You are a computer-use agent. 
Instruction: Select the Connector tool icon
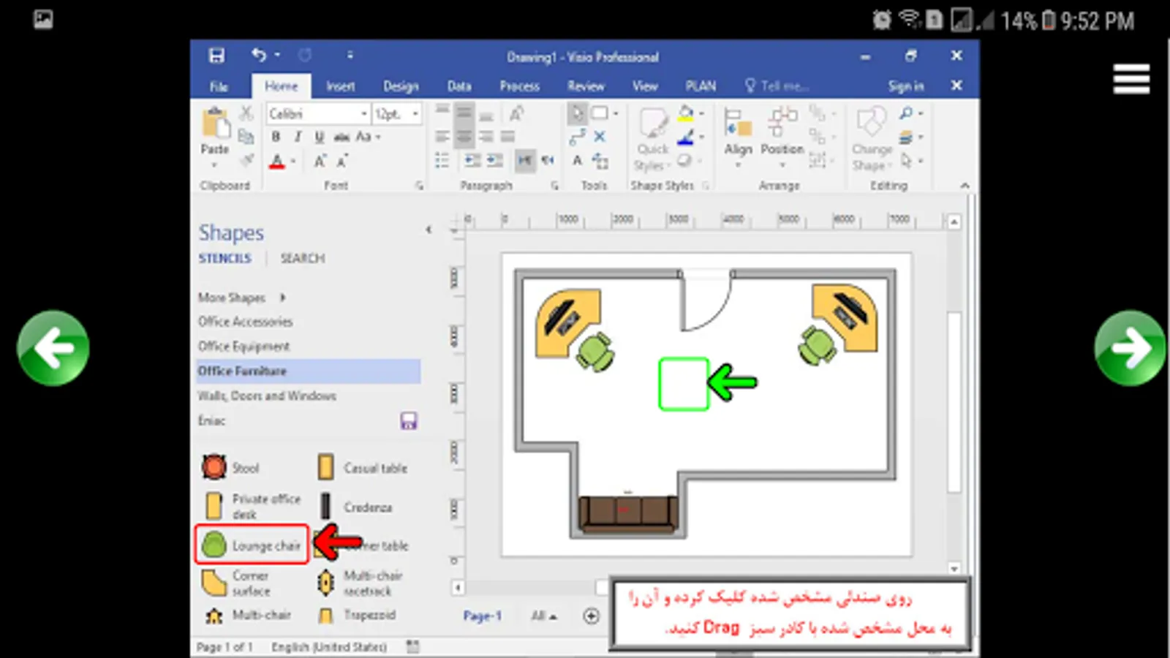tap(577, 137)
